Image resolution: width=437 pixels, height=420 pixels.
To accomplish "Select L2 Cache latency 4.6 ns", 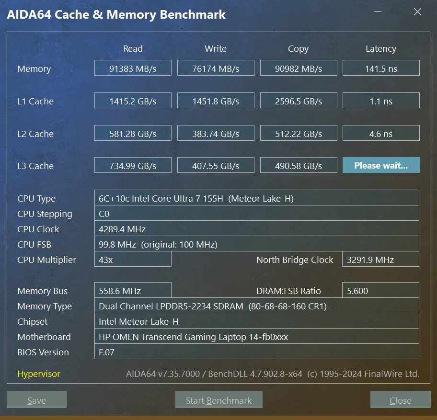I will [381, 133].
